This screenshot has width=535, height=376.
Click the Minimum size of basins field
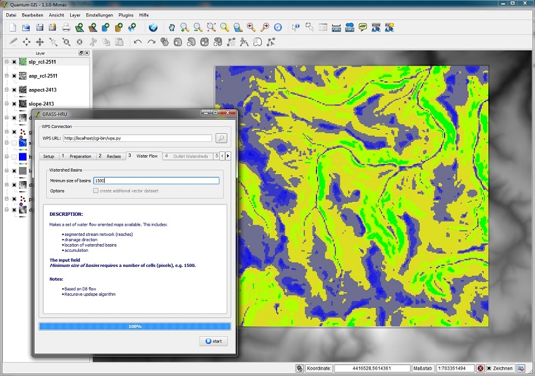(155, 180)
